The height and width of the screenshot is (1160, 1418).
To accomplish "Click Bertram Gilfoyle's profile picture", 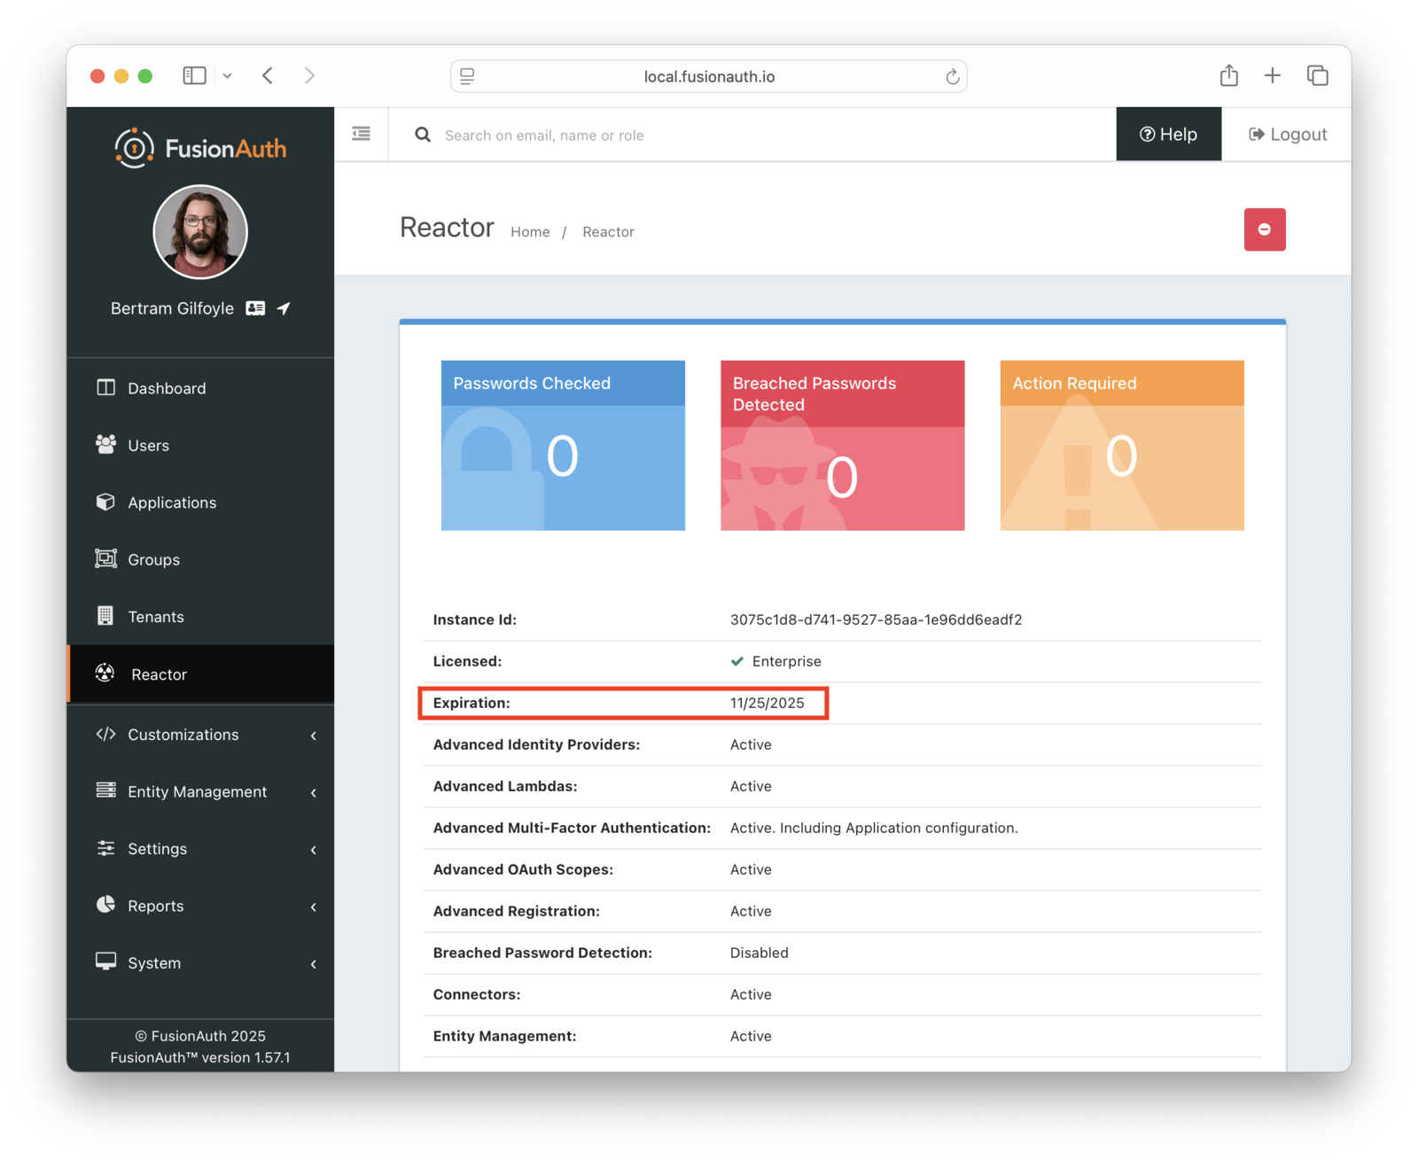I will tap(200, 232).
